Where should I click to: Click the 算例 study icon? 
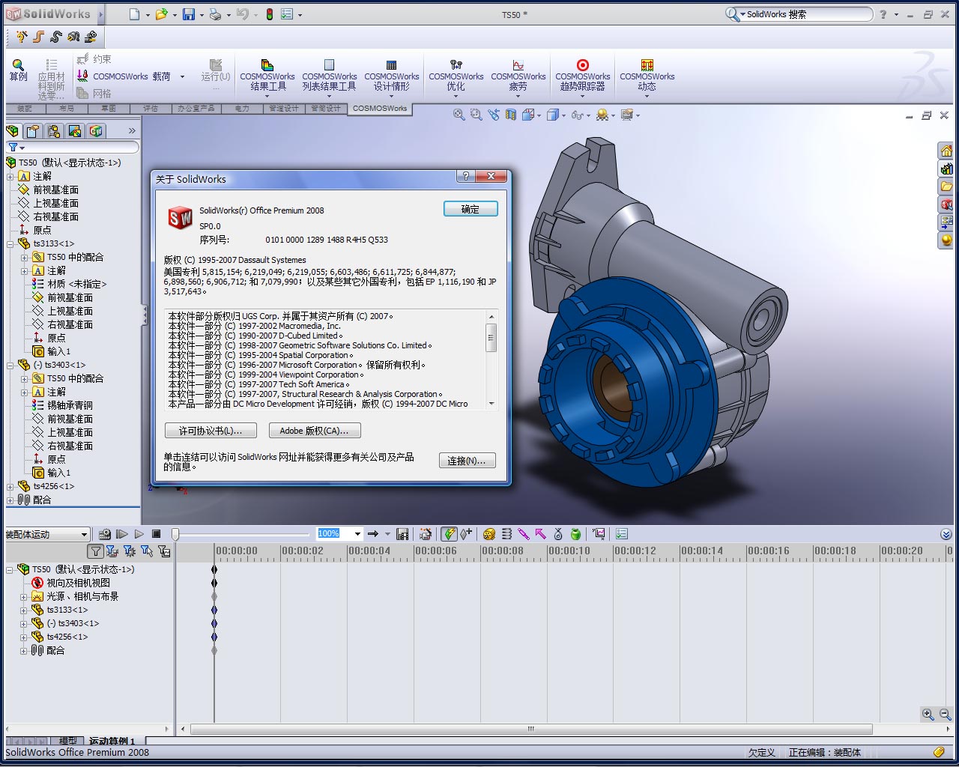pos(18,70)
